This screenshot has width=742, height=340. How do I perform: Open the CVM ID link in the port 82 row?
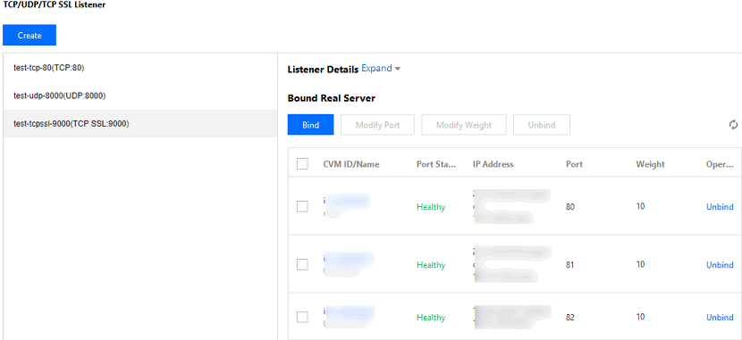click(349, 312)
